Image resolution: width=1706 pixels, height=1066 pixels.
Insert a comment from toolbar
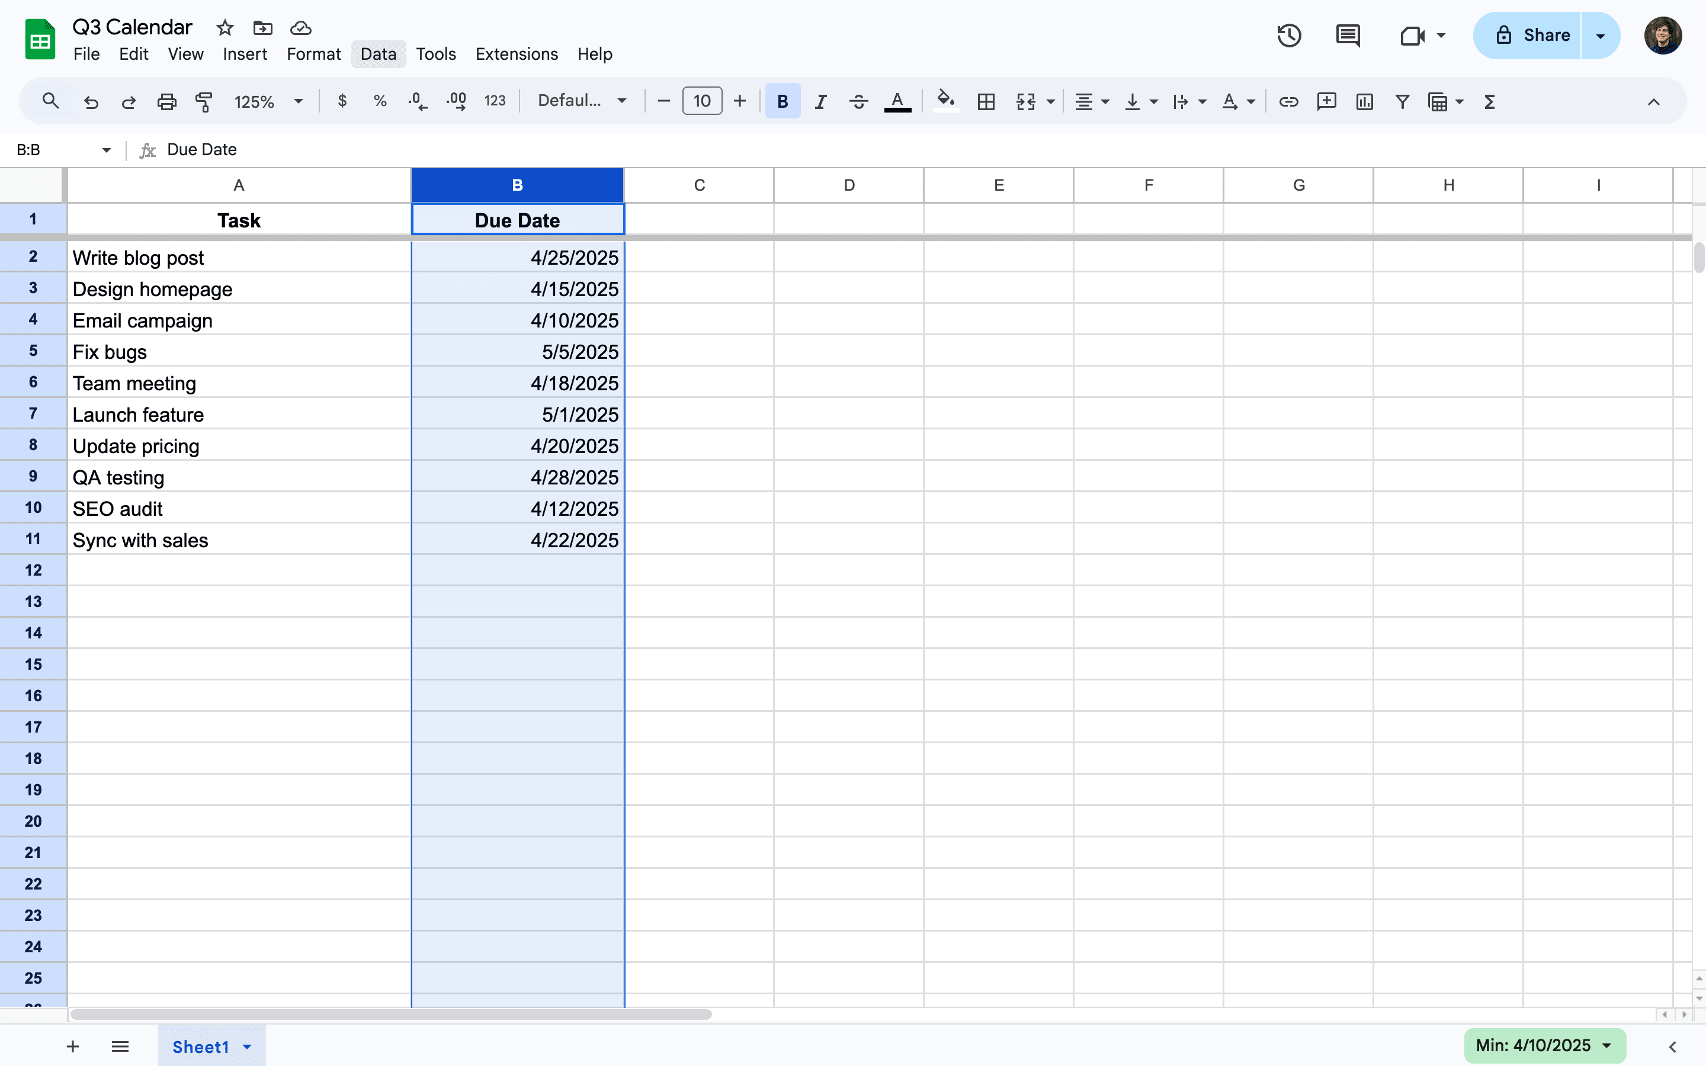1326,102
